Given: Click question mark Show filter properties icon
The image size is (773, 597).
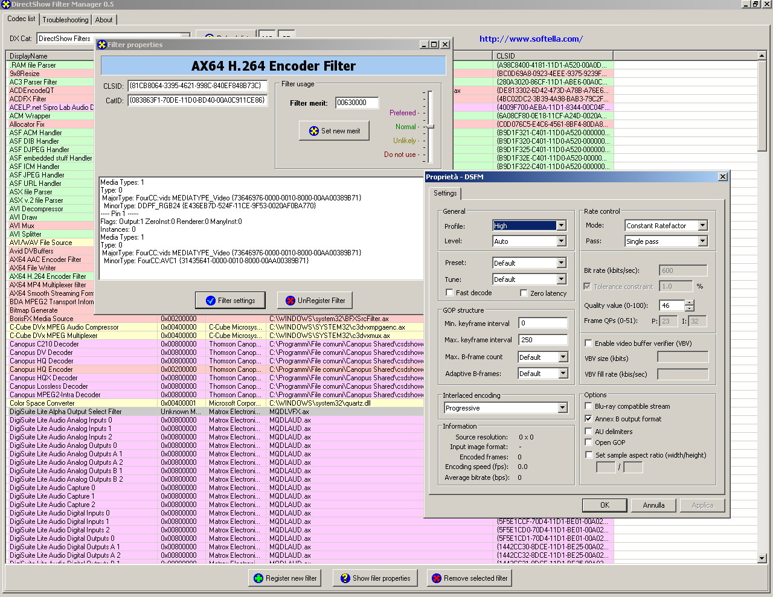Looking at the screenshot, I should (x=345, y=578).
